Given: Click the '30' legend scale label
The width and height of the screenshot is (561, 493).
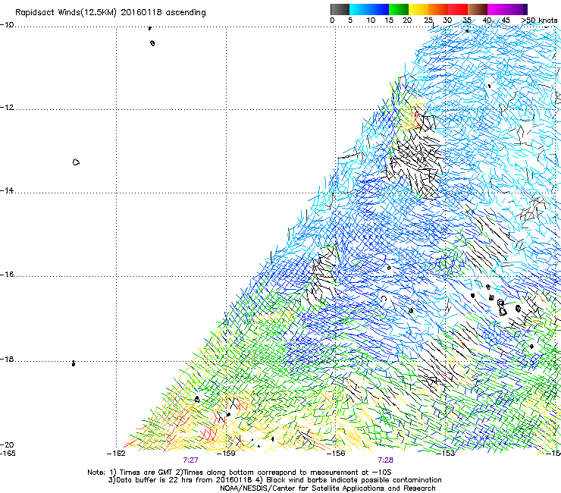Looking at the screenshot, I should pyautogui.click(x=447, y=20).
